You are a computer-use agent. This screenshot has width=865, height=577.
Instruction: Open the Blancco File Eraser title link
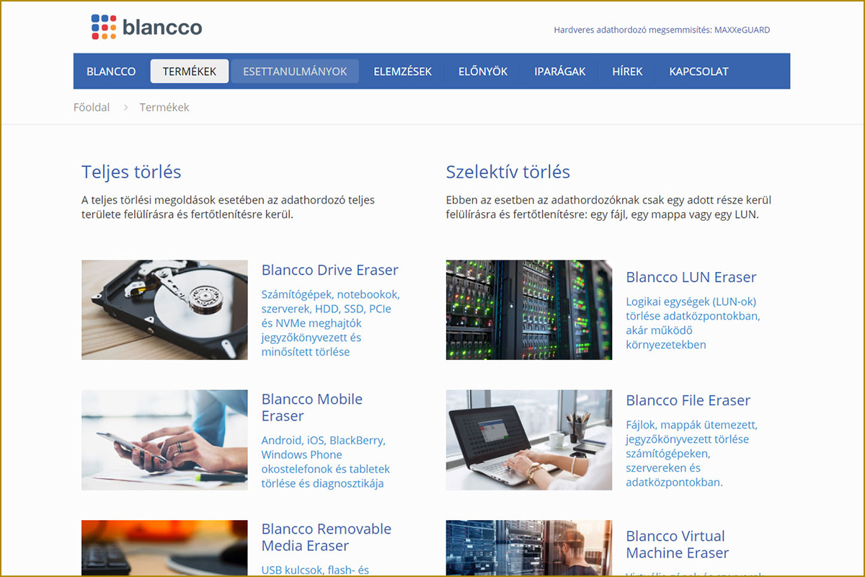click(688, 400)
